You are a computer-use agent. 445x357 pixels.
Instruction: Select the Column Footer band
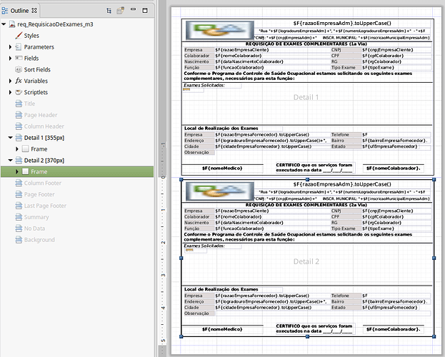point(43,183)
